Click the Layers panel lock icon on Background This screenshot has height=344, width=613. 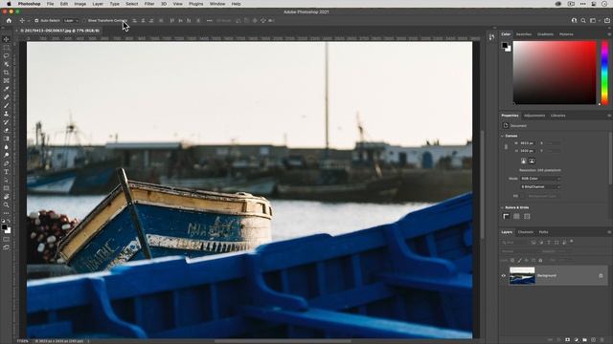click(x=601, y=276)
